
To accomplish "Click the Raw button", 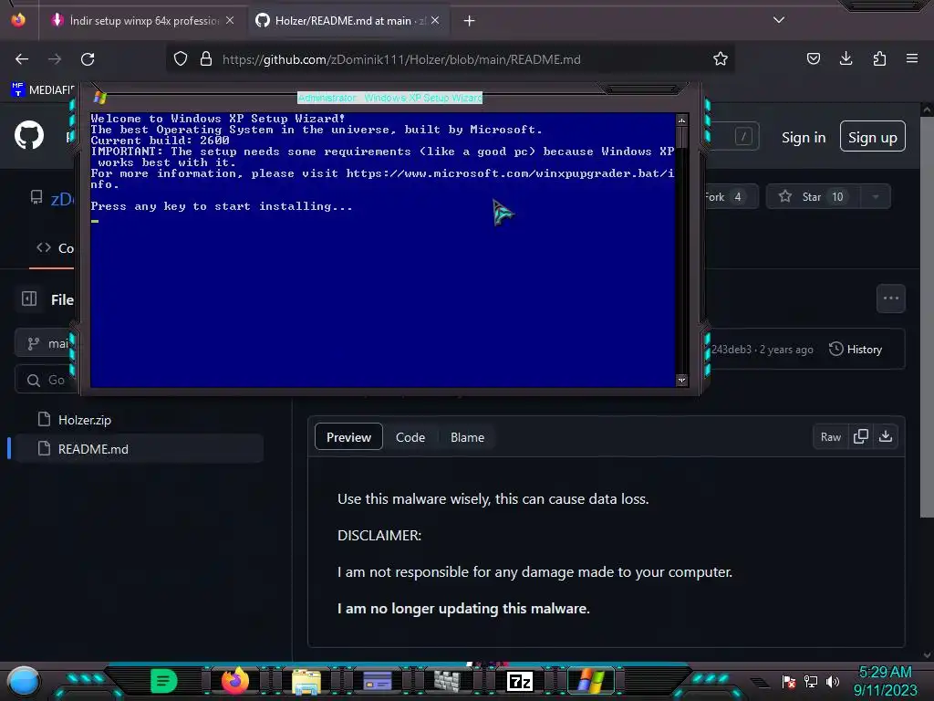I will tap(830, 437).
